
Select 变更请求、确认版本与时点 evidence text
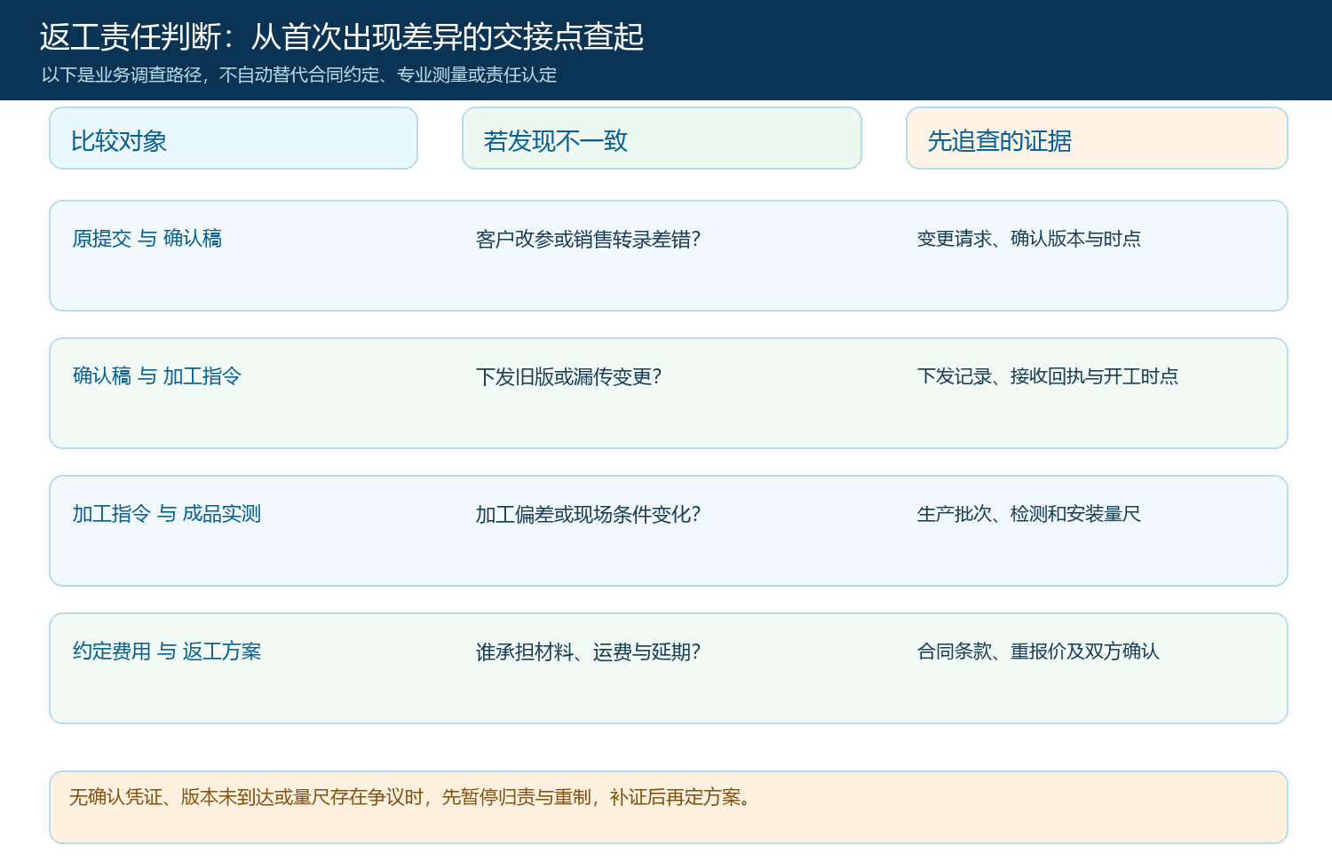click(x=1029, y=239)
